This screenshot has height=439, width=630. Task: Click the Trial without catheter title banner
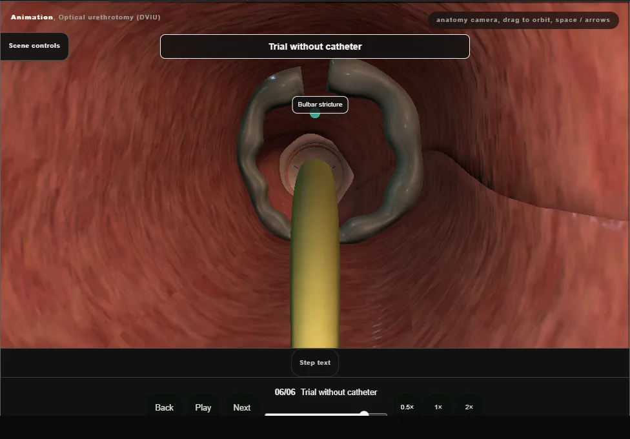tap(315, 46)
